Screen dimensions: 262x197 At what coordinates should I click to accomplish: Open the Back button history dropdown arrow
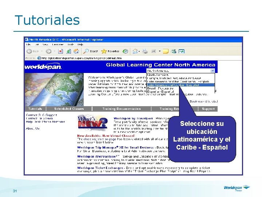click(x=42, y=51)
